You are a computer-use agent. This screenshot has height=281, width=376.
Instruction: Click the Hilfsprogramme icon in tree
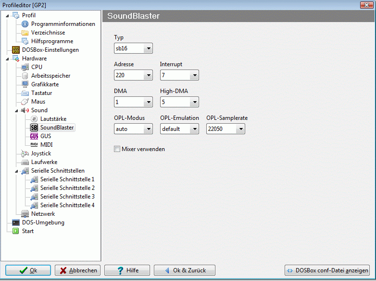tap(25, 41)
